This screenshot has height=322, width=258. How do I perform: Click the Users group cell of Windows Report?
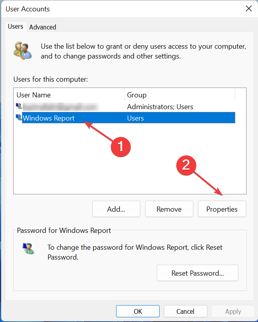pyautogui.click(x=135, y=118)
